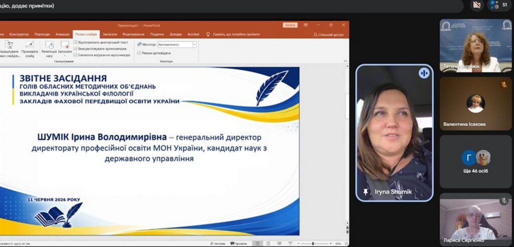Viewport: 514px width, 247px height.
Task: Click the Monitor (Монітор) icon label
Action: 147,44
